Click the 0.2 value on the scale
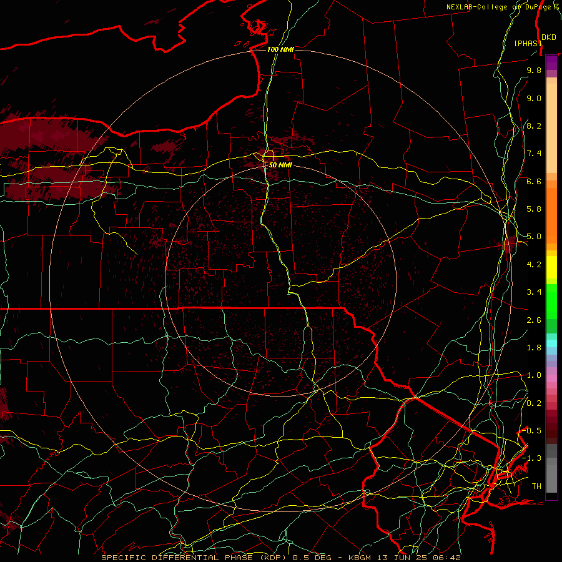The width and height of the screenshot is (562, 562). (534, 403)
